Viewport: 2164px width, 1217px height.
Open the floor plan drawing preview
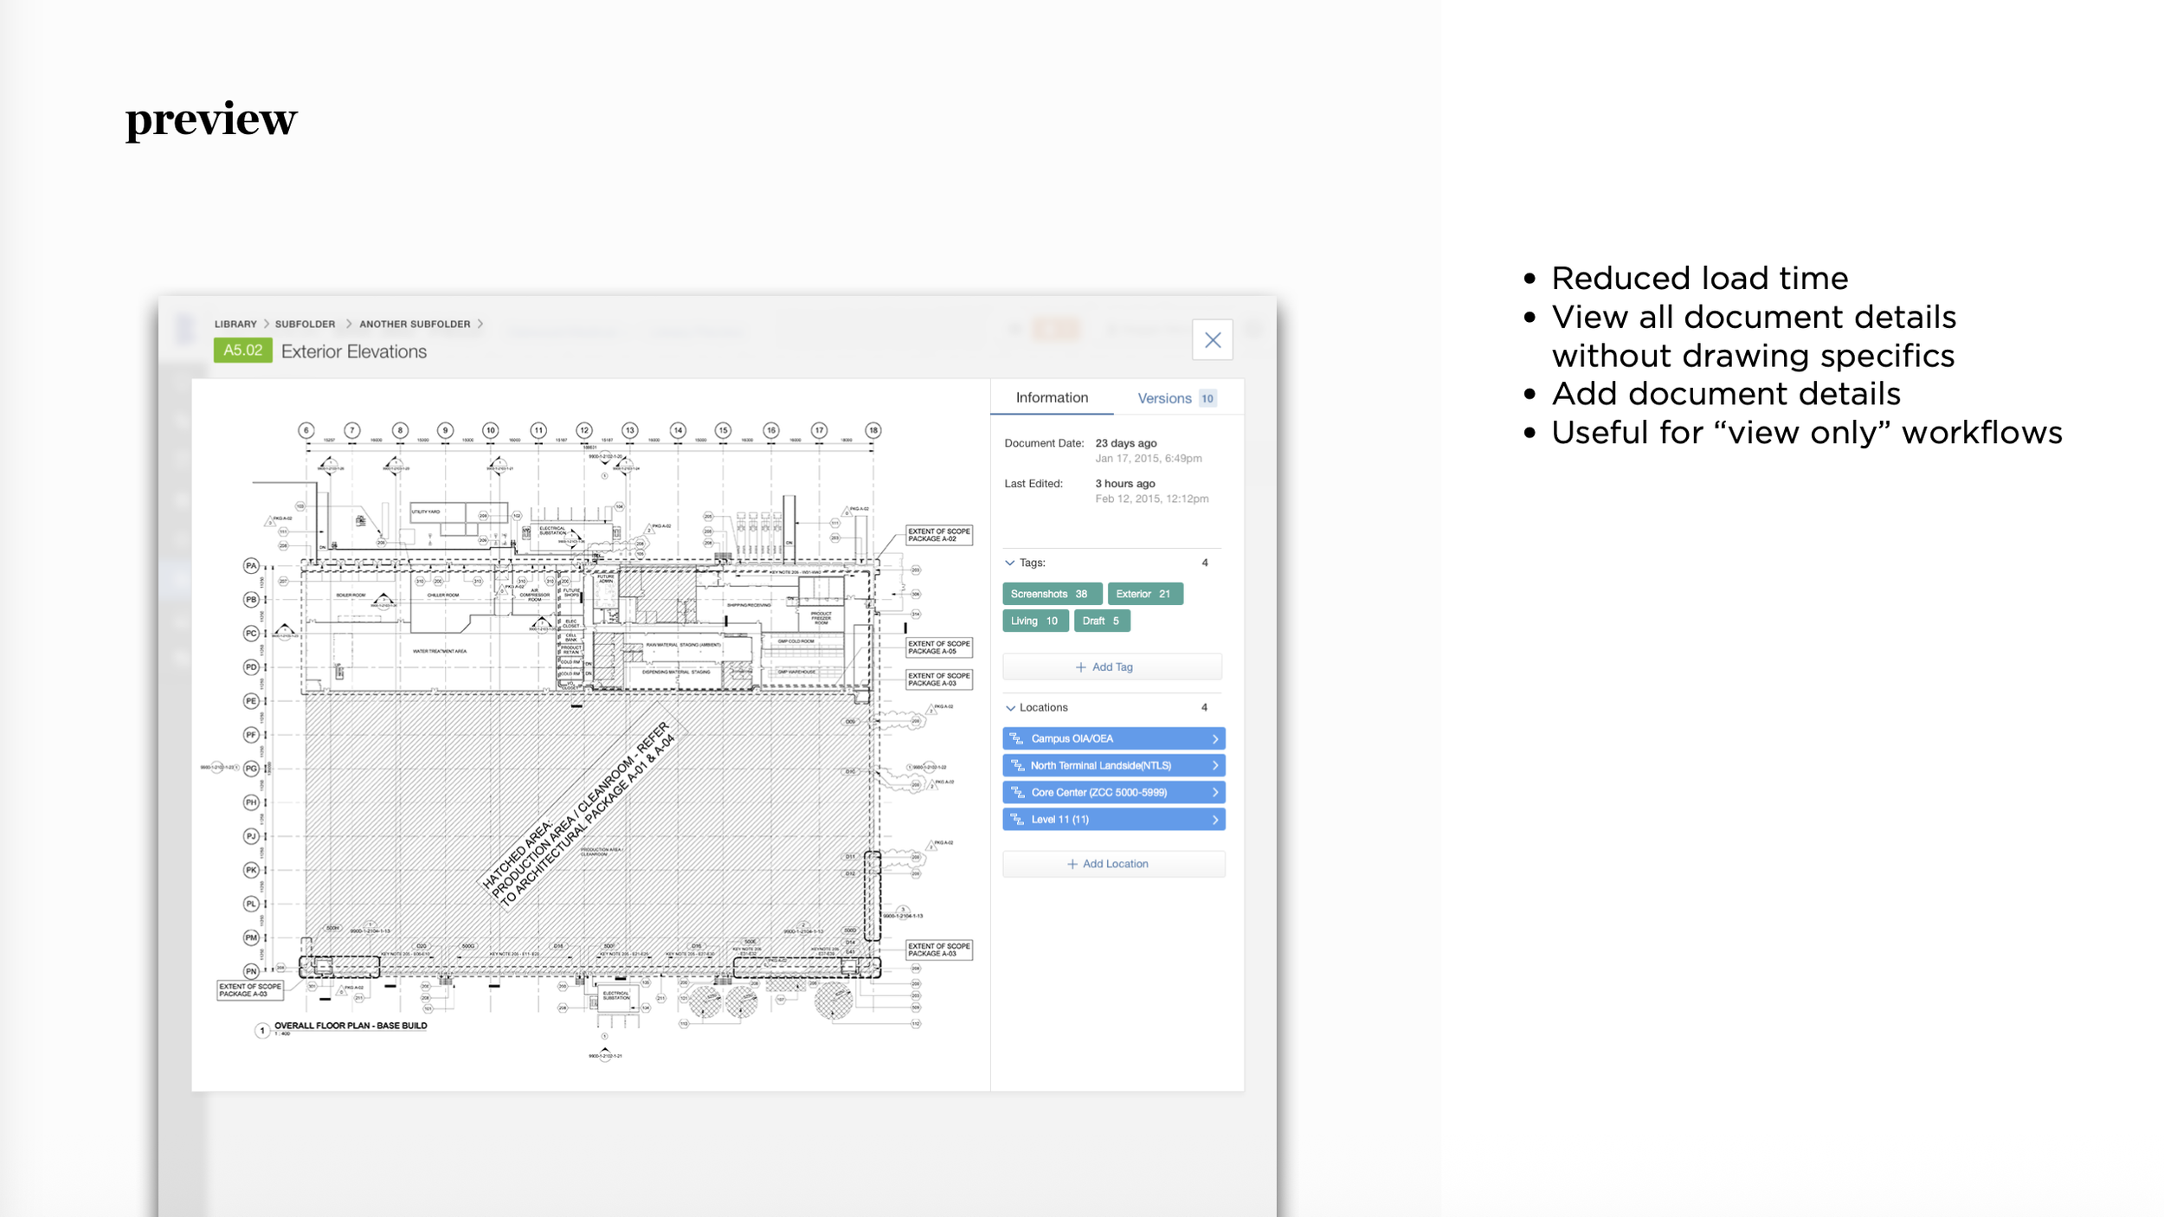(x=590, y=734)
